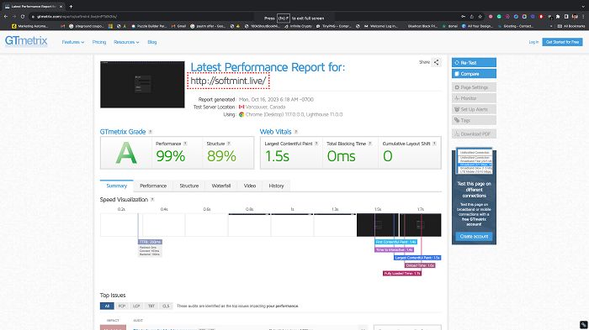Image resolution: width=589 pixels, height=330 pixels.
Task: Go to the Pricing page
Action: click(x=99, y=42)
